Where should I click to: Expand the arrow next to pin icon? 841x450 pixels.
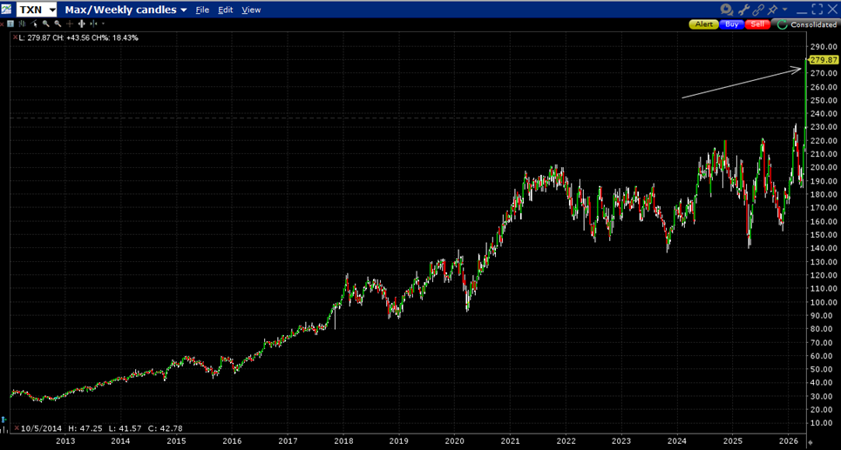784,10
